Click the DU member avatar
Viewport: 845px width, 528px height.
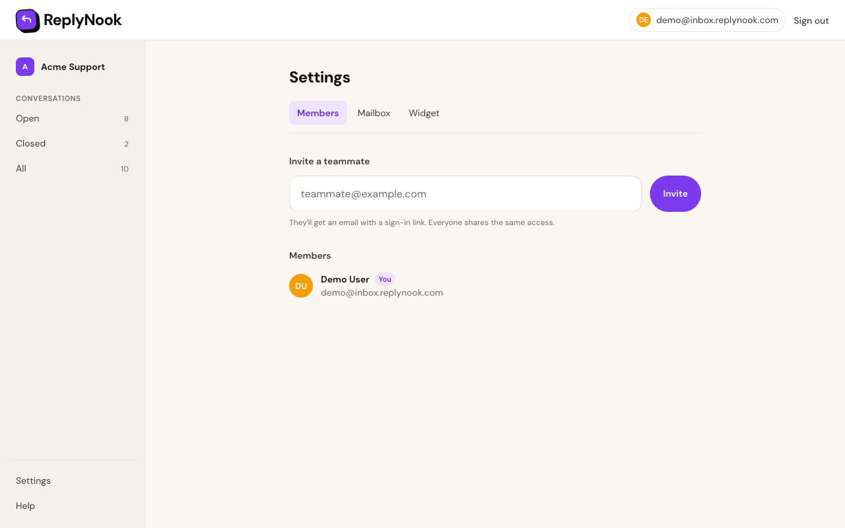click(301, 286)
